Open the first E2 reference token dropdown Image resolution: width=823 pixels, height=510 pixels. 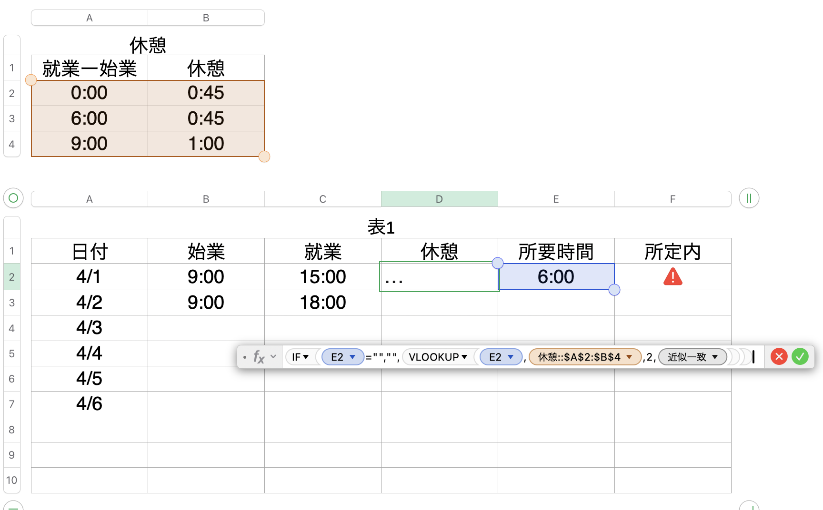352,357
